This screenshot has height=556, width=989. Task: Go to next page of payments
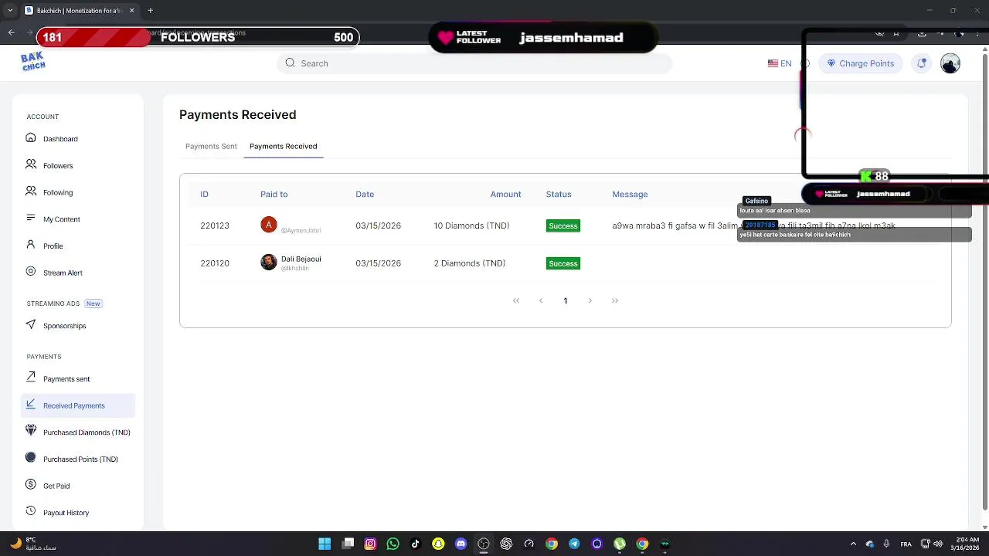(x=590, y=300)
